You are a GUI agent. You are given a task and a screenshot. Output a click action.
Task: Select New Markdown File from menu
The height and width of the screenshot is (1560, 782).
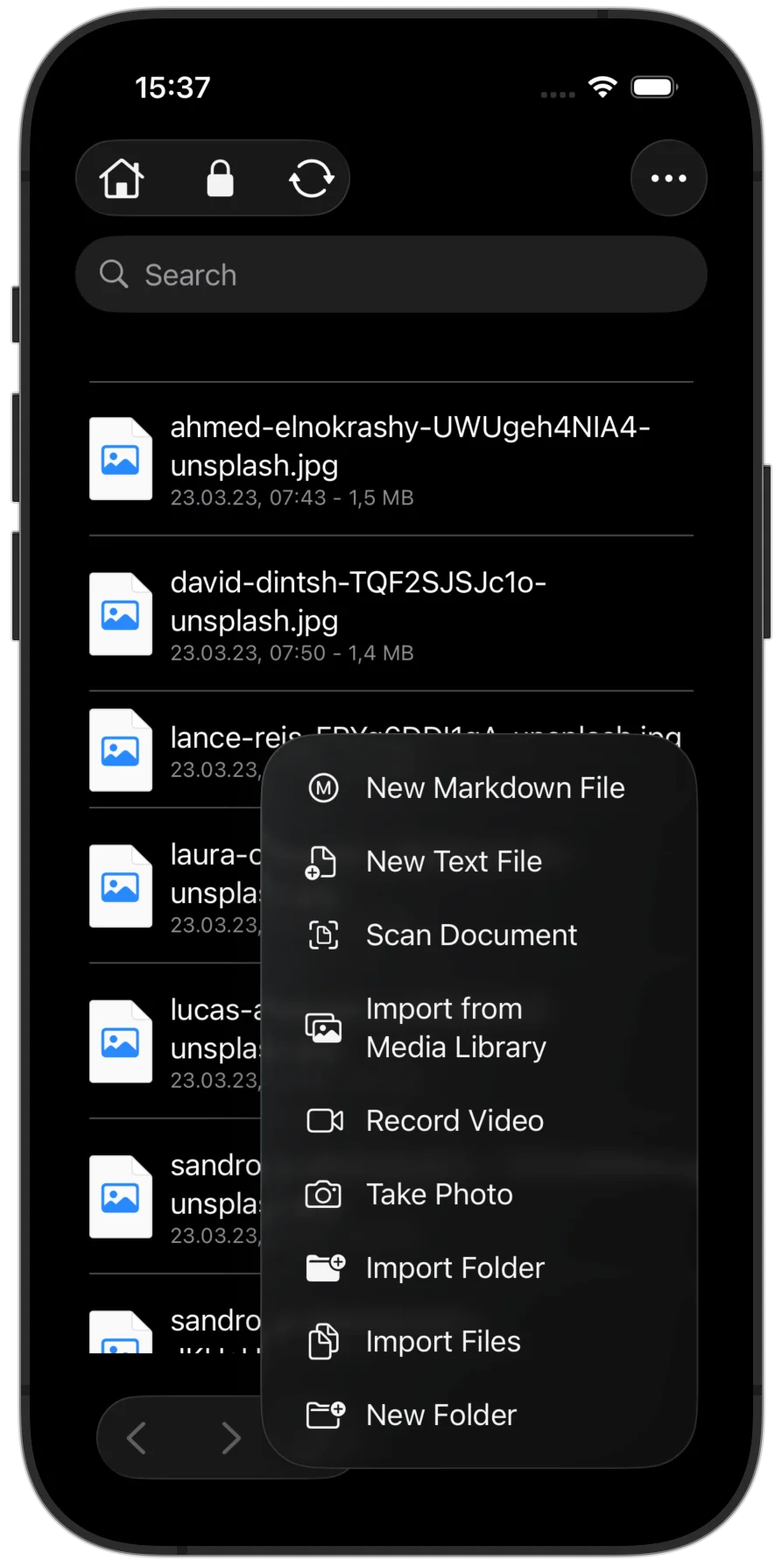click(x=495, y=788)
